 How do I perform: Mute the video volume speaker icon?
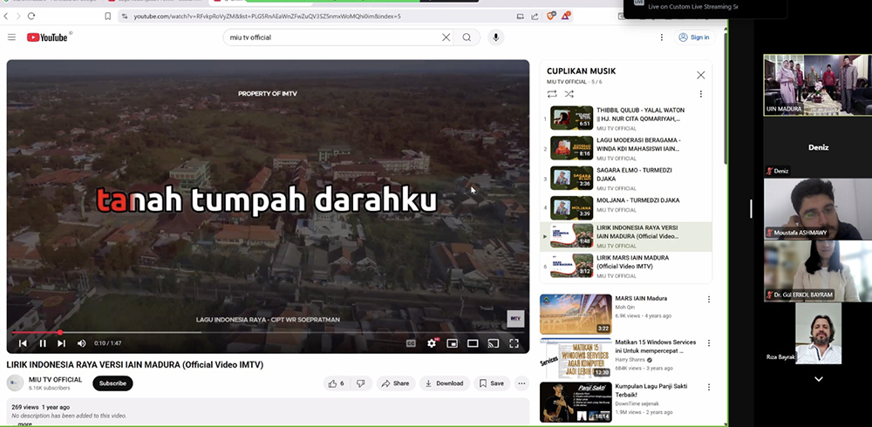point(82,343)
